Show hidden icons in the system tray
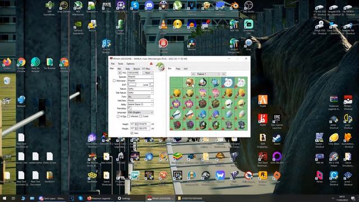 click(333, 198)
